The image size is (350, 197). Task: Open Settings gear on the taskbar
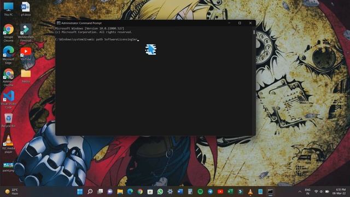coord(170,192)
